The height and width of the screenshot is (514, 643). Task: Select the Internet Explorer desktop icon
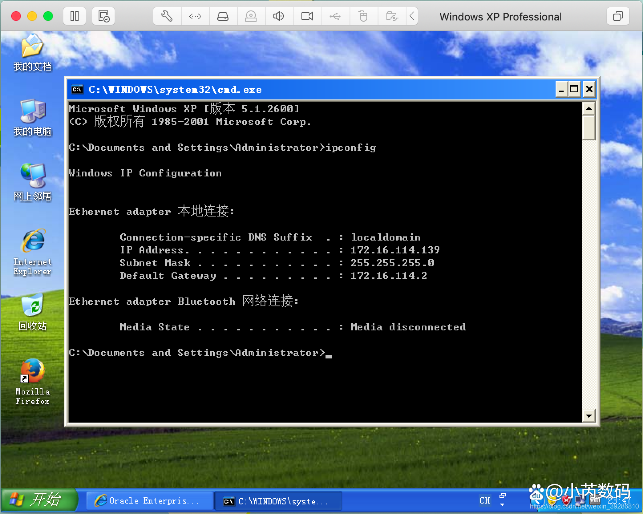(x=32, y=252)
